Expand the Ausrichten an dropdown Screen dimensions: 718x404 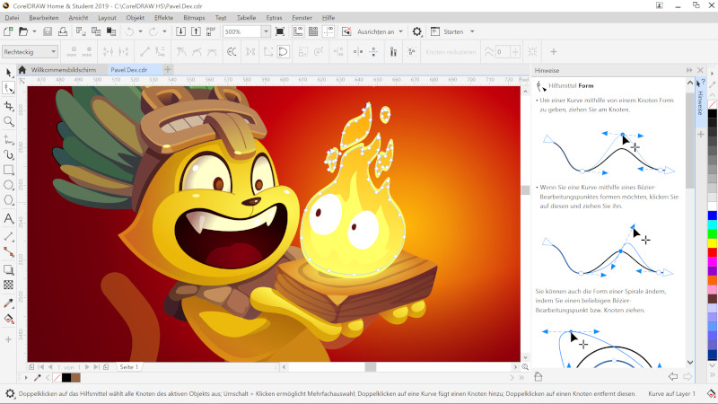click(400, 31)
